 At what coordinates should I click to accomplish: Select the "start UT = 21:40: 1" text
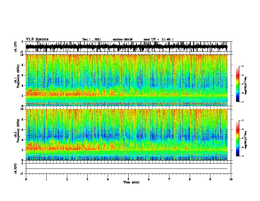click(x=159, y=39)
